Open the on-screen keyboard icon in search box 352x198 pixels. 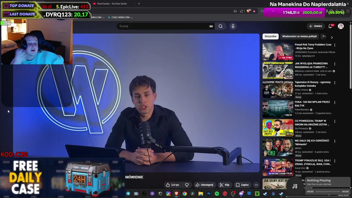(211, 26)
